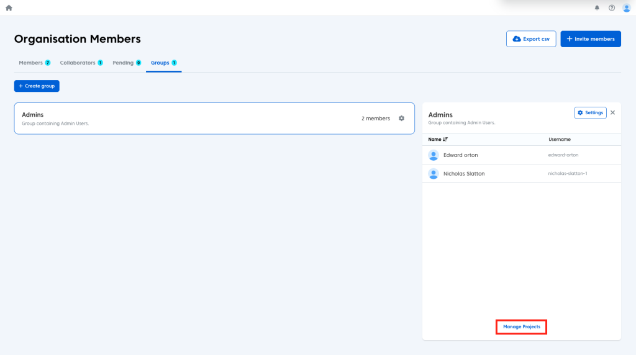This screenshot has height=355, width=636.
Task: Click the Export csv button
Action: 531,39
